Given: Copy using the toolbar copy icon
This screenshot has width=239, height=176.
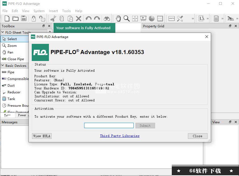Looking at the screenshot, I should (62, 18).
